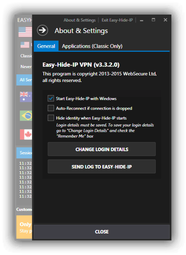Open the All Servers header
This screenshot has width=186, height=255.
pyautogui.click(x=24, y=80)
